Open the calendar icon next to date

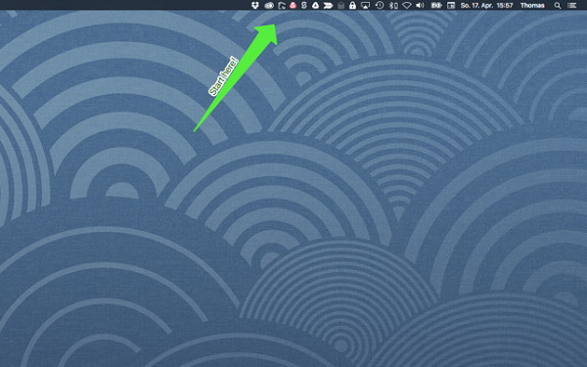451,5
